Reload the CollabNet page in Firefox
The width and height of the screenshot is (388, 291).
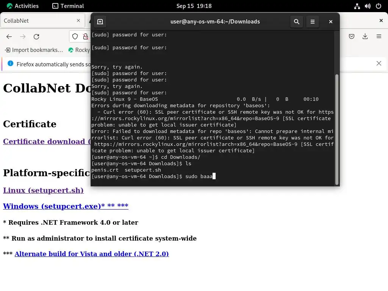pos(36,37)
